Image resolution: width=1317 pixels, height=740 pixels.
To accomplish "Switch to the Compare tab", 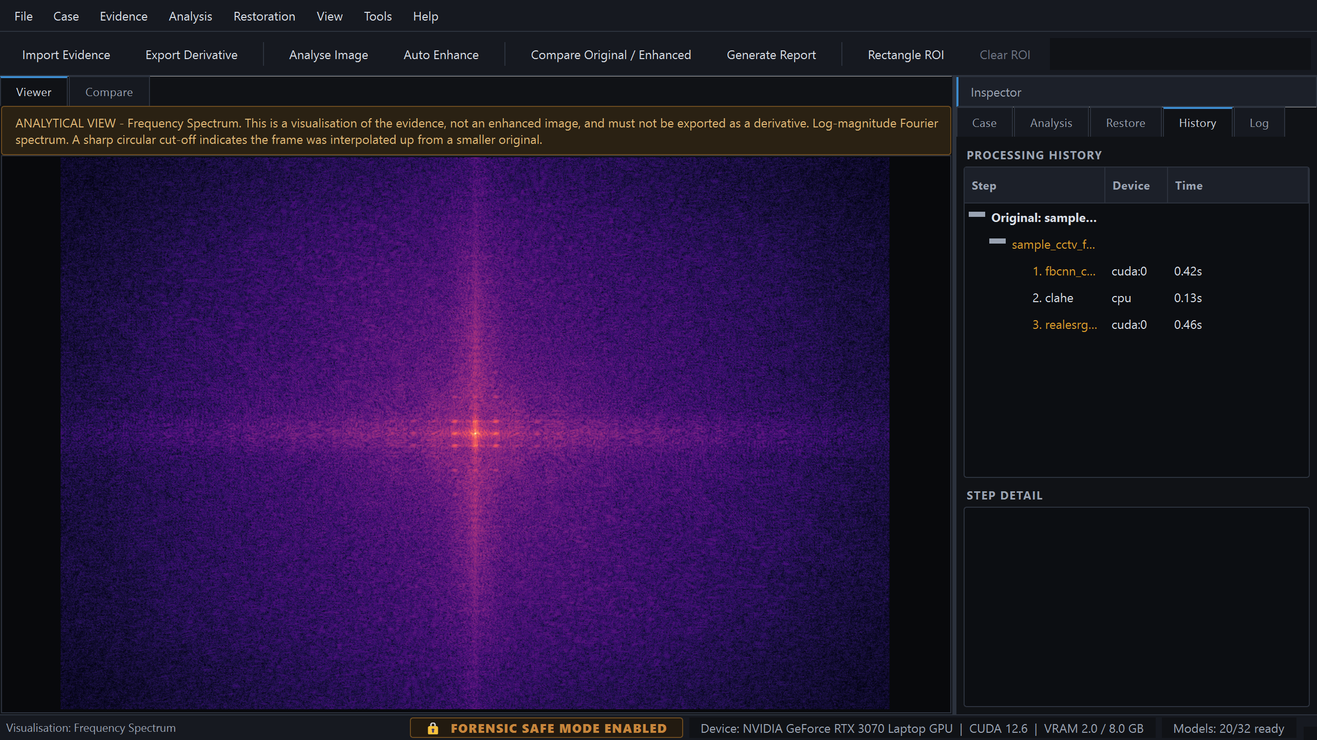I will (x=109, y=92).
